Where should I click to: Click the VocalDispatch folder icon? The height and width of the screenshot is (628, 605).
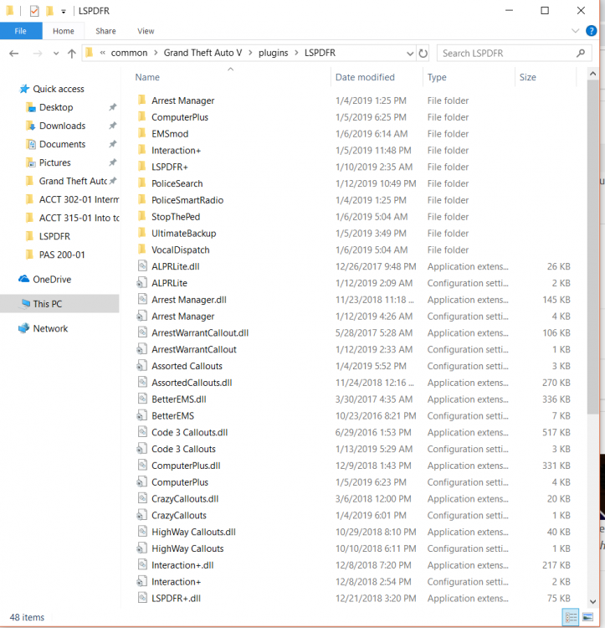tap(142, 250)
